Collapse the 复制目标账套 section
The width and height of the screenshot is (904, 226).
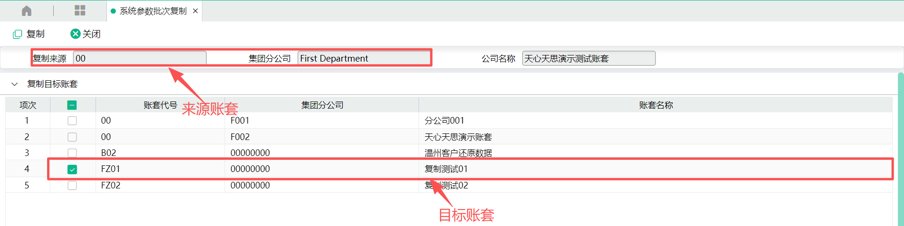[15, 84]
